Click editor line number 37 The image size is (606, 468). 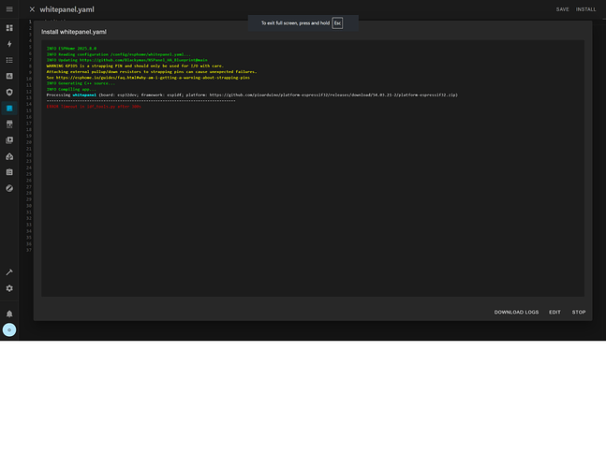click(x=29, y=250)
